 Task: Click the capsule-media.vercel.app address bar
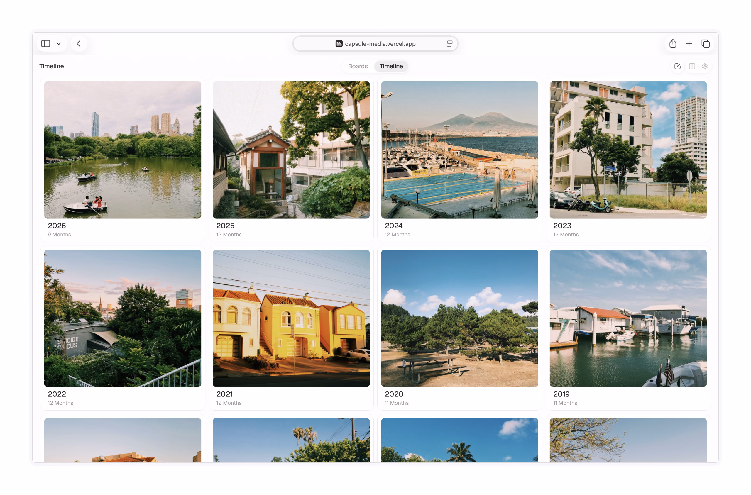tap(375, 44)
